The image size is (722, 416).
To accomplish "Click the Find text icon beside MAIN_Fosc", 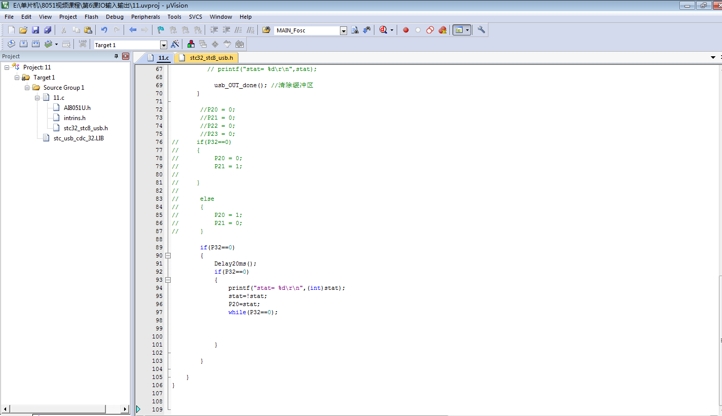I will (x=355, y=30).
